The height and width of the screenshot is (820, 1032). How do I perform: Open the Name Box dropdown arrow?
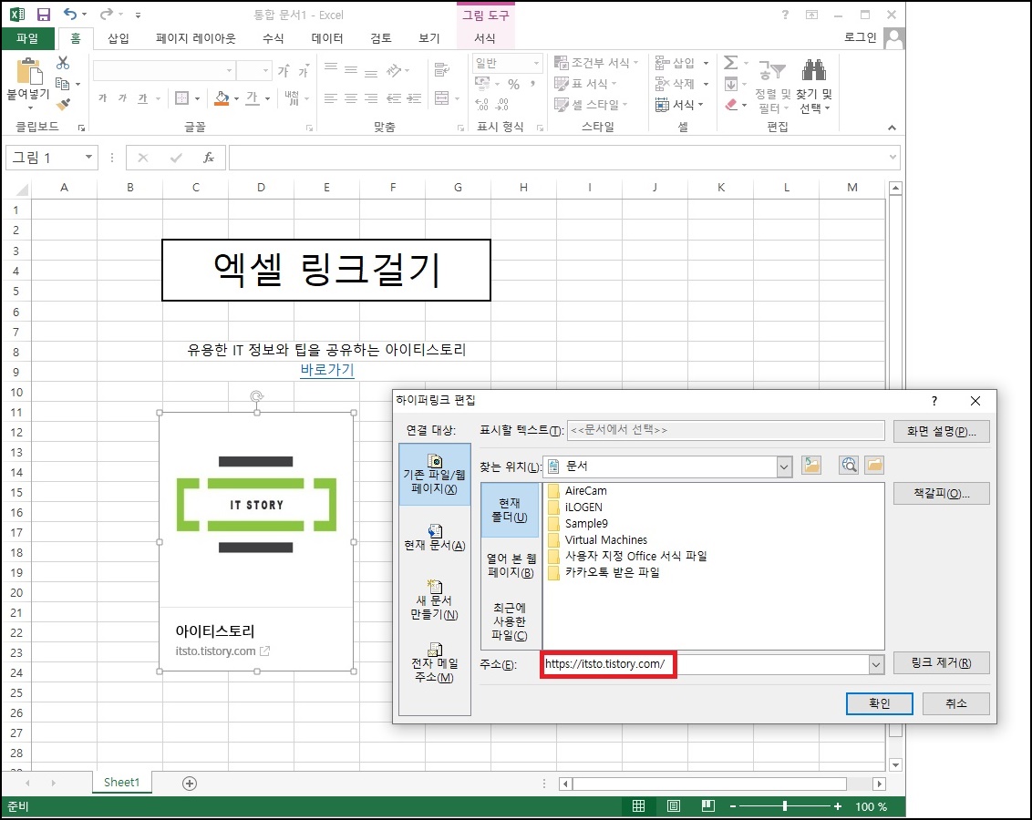pyautogui.click(x=88, y=157)
